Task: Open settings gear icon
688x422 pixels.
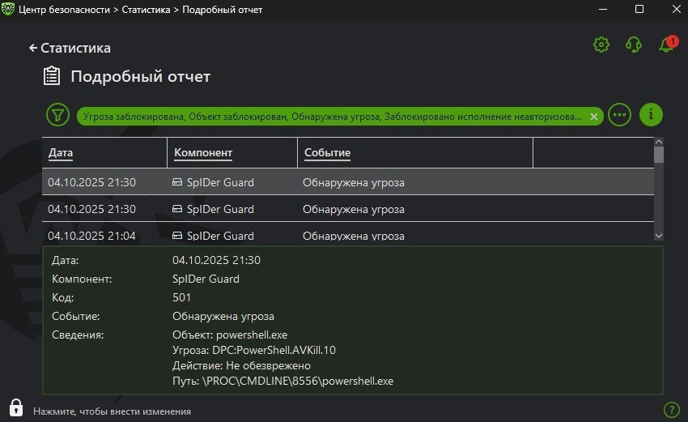Action: (601, 45)
